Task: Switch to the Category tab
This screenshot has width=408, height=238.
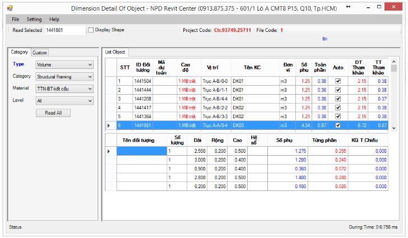Action: coord(19,52)
